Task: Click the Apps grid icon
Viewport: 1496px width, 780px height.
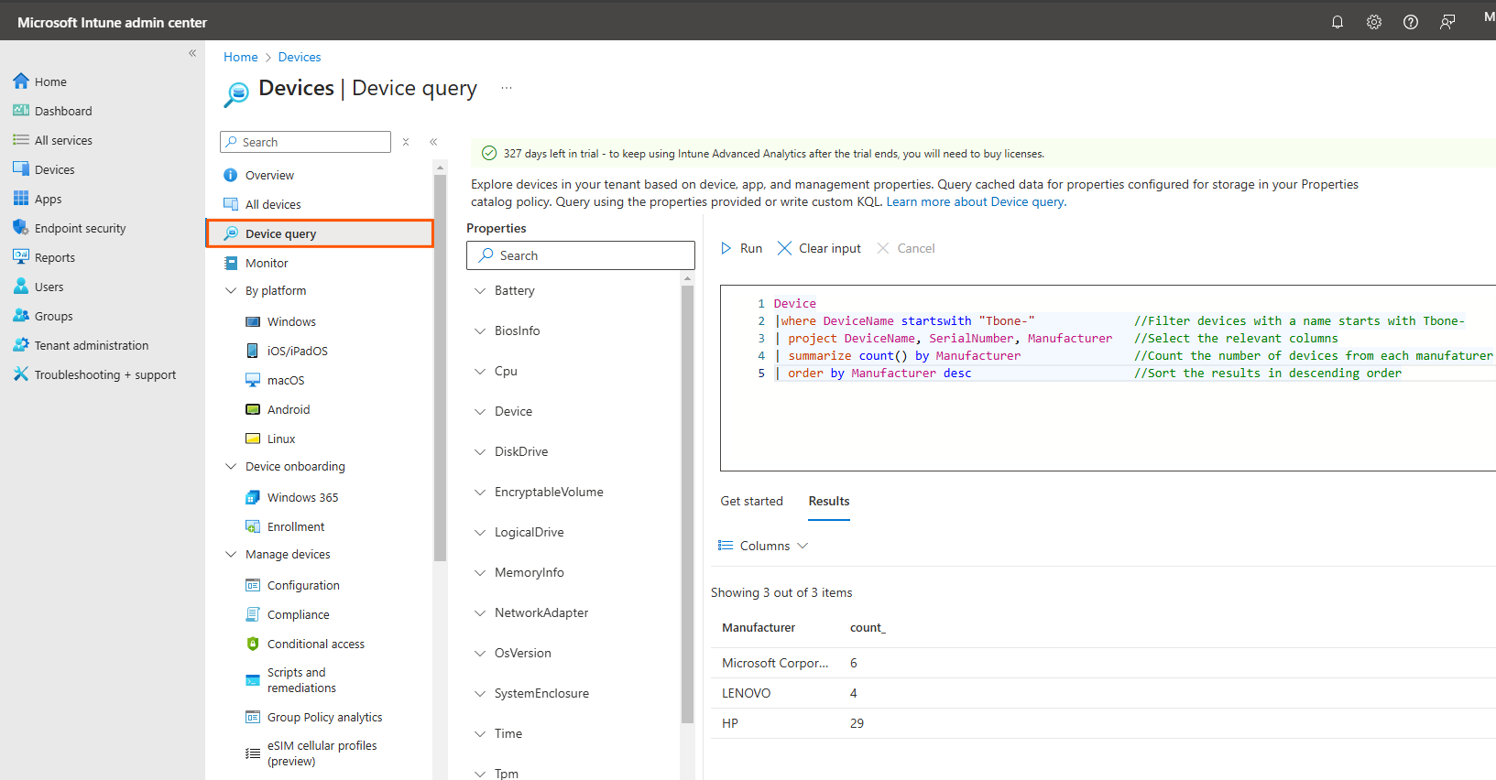Action: pyautogui.click(x=21, y=199)
